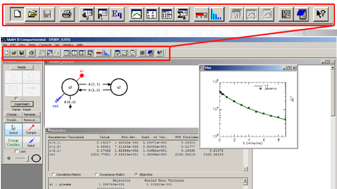Click the blue notebook icon in enlarged toolbar

[301, 14]
